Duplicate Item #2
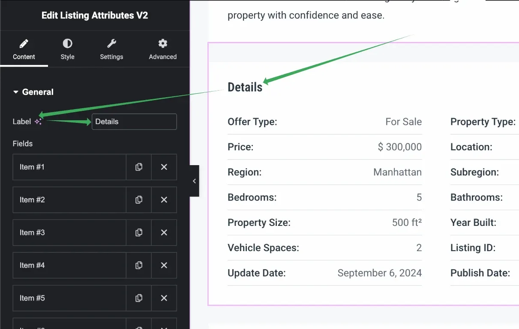The height and width of the screenshot is (329, 519). [x=139, y=200]
